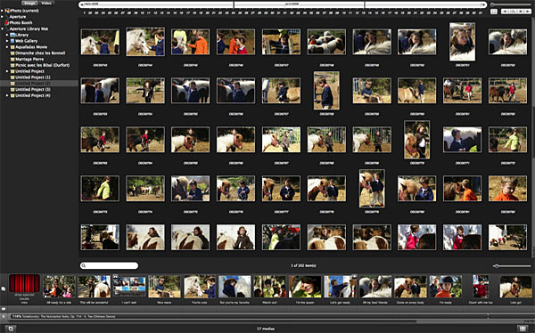This screenshot has width=535, height=333.
Task: Expand the Library node
Action: pyautogui.click(x=7, y=35)
